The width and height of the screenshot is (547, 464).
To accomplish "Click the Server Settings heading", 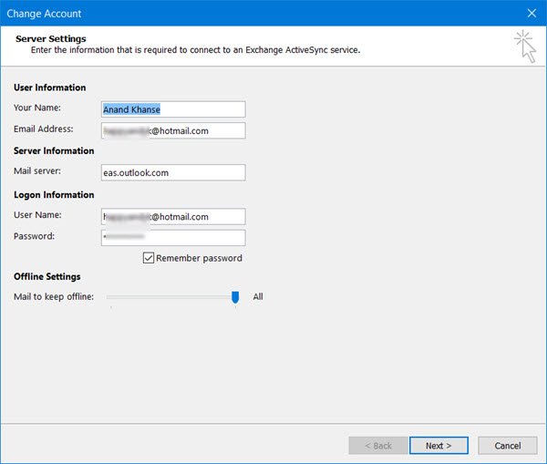I will [x=51, y=39].
